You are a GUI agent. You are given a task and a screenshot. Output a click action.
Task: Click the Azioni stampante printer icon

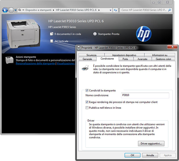[x=10, y=60]
